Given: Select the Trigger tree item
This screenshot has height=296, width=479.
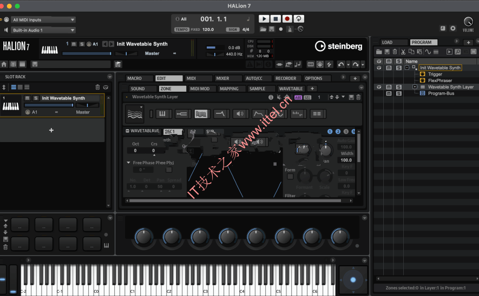Looking at the screenshot, I should tap(435, 74).
